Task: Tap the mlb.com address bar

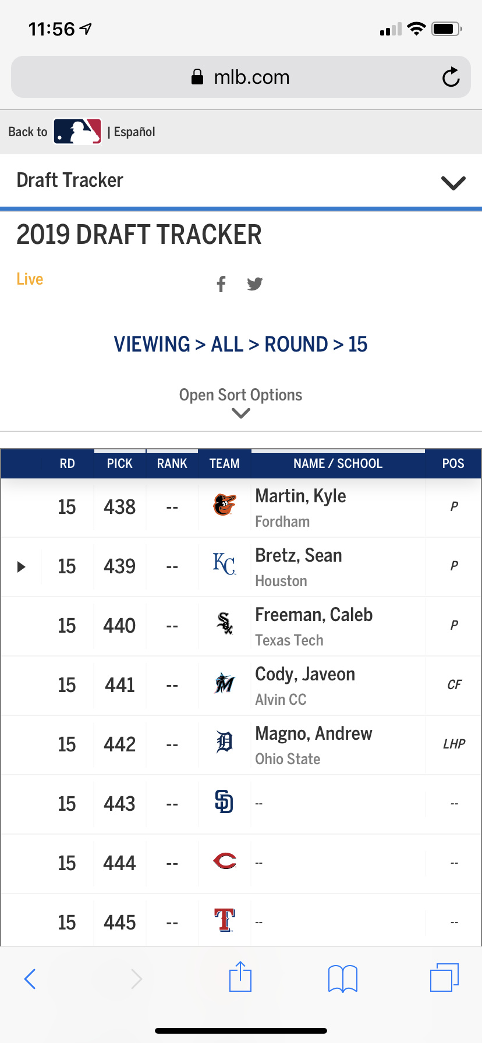Action: 241,77
